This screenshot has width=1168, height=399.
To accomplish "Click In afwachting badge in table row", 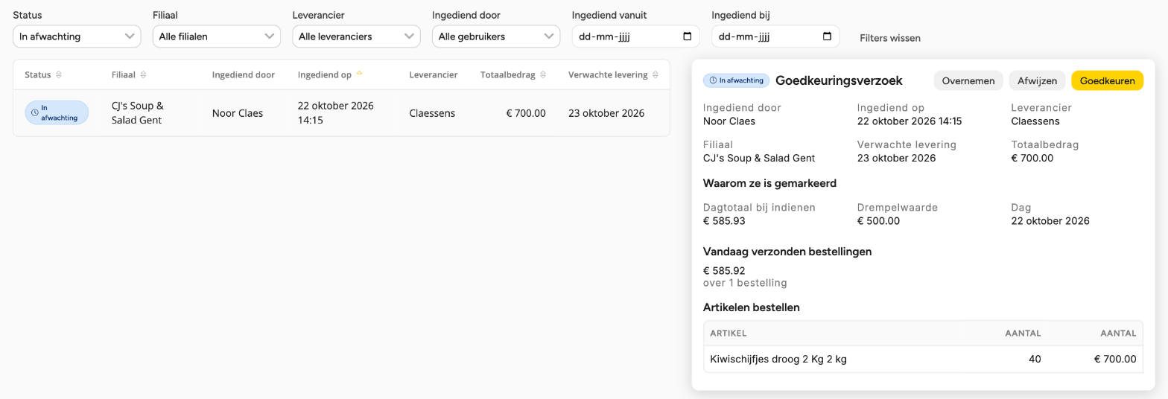I will [57, 113].
